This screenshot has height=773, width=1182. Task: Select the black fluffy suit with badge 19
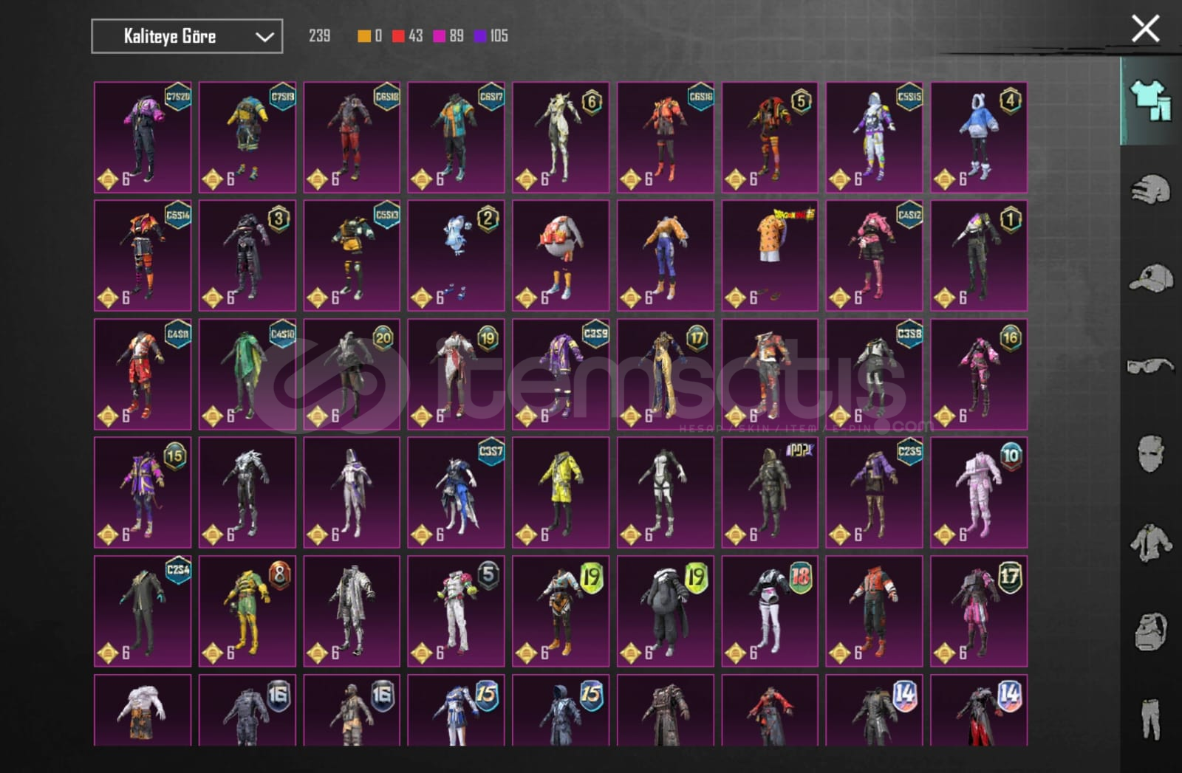click(666, 611)
